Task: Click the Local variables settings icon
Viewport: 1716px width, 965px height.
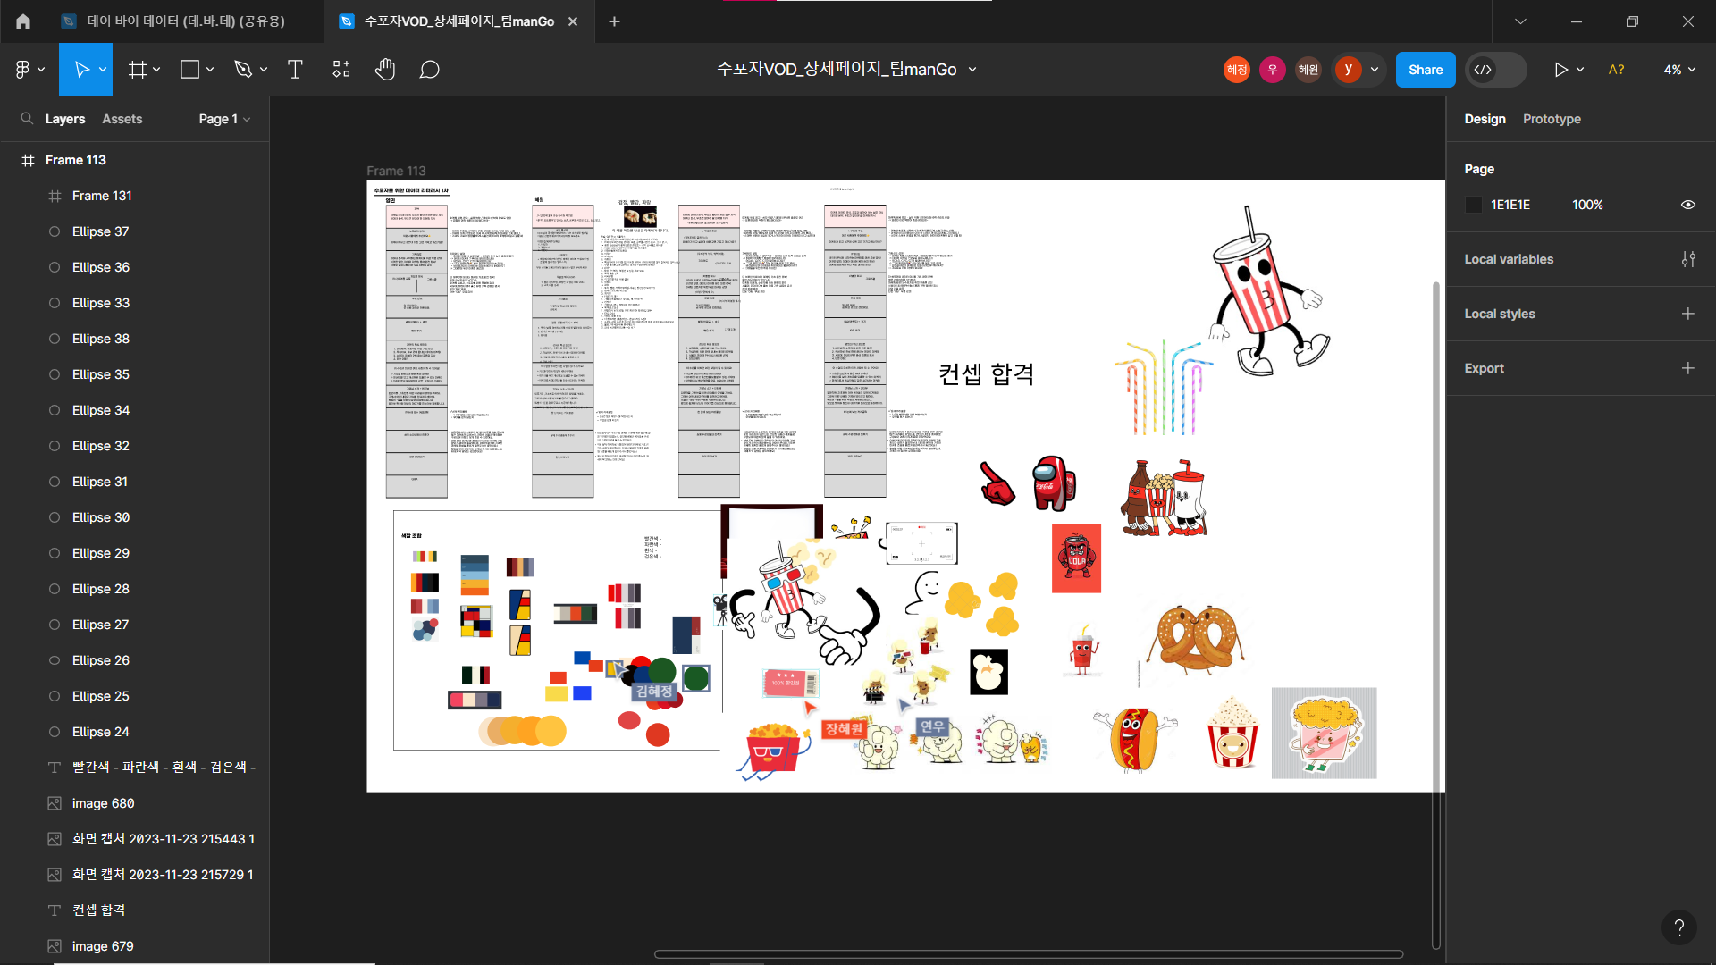Action: click(x=1687, y=259)
